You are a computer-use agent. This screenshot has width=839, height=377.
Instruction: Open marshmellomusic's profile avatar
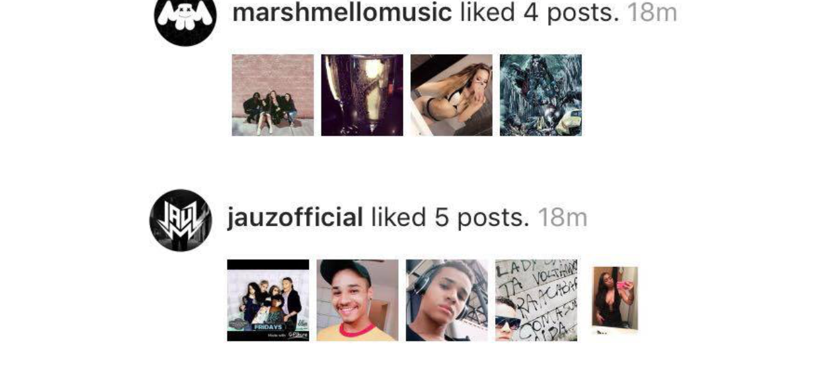[185, 18]
